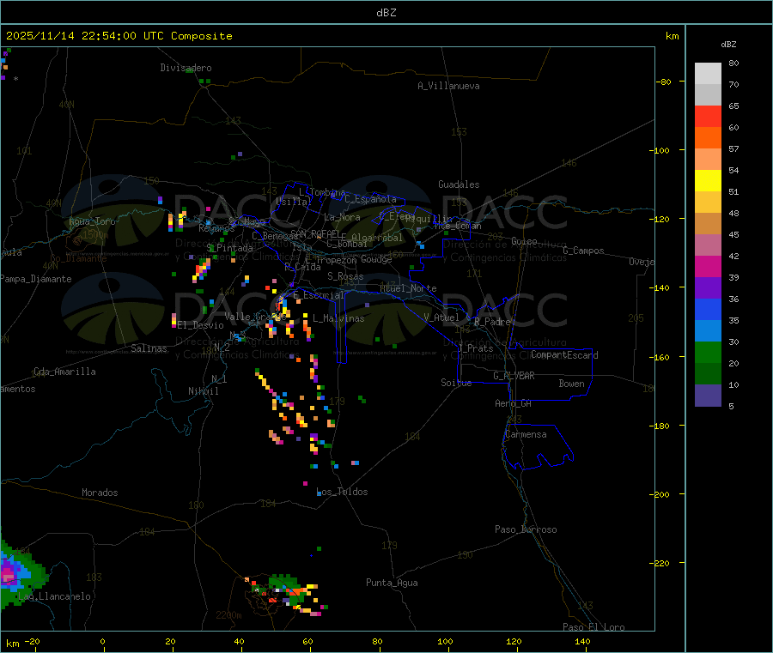773x653 pixels.
Task: Click the Carmensa map label
Action: pyautogui.click(x=526, y=434)
